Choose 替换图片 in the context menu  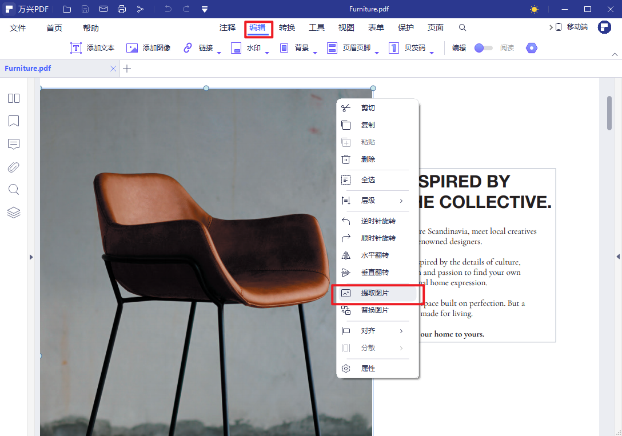(375, 310)
